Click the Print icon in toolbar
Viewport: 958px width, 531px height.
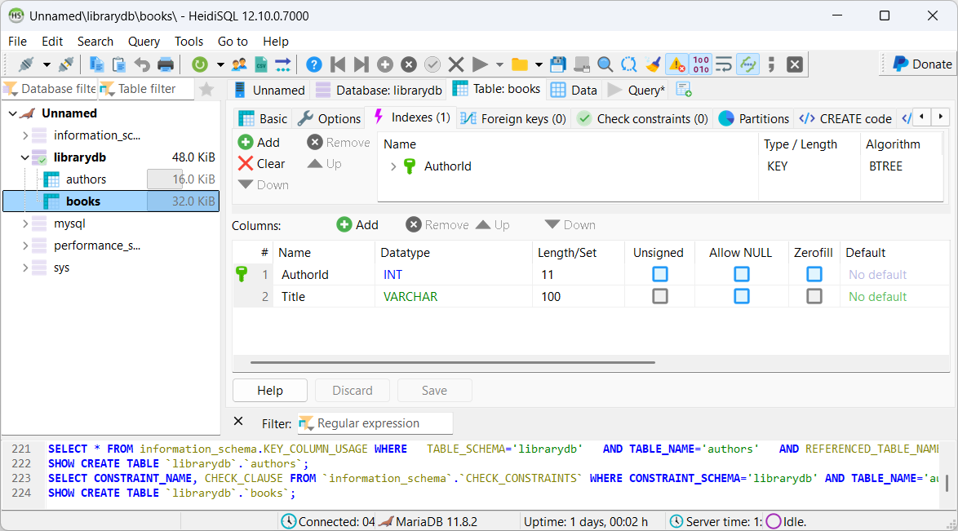point(166,64)
